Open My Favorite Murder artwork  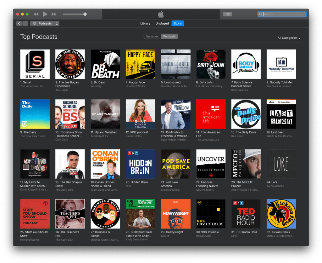pyautogui.click(x=35, y=164)
